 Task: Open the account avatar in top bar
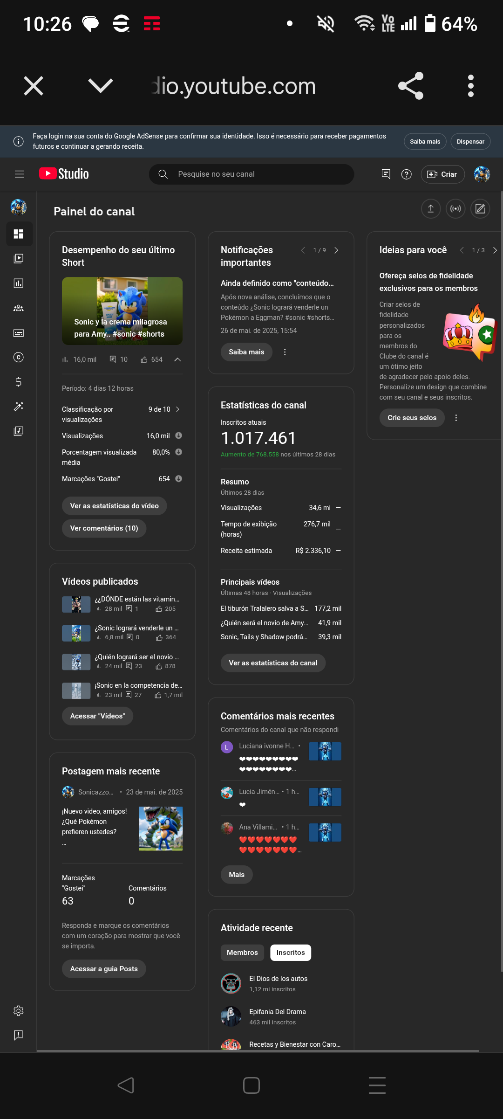coord(482,174)
